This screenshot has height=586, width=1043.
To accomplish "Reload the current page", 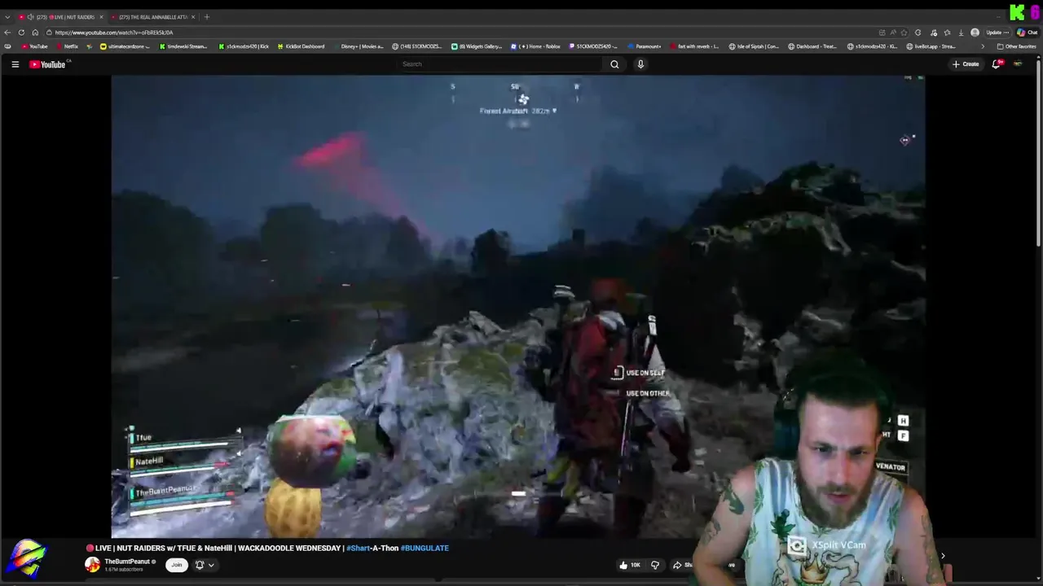I will (x=21, y=33).
